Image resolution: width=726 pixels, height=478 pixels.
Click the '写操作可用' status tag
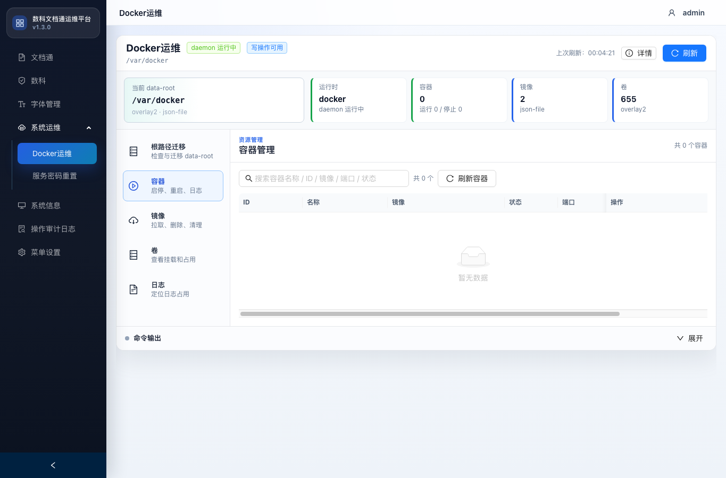click(267, 48)
